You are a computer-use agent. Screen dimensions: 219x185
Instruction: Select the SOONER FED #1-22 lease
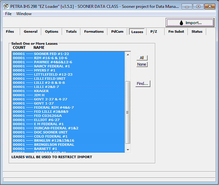(51, 54)
